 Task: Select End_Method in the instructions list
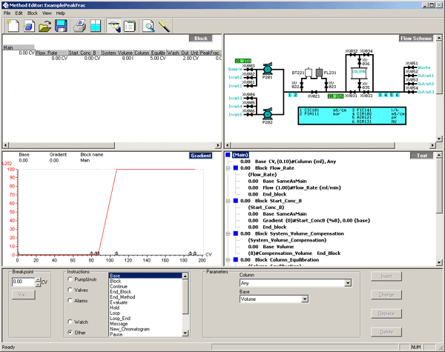click(x=122, y=297)
